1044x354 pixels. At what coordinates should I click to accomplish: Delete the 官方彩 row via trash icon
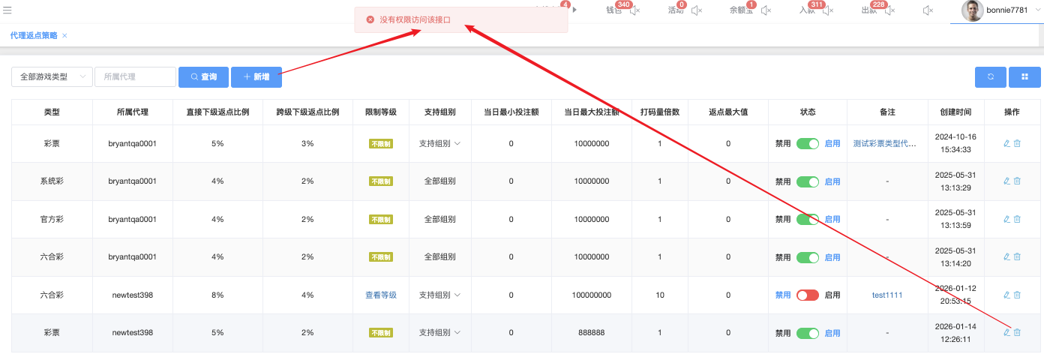[1018, 219]
